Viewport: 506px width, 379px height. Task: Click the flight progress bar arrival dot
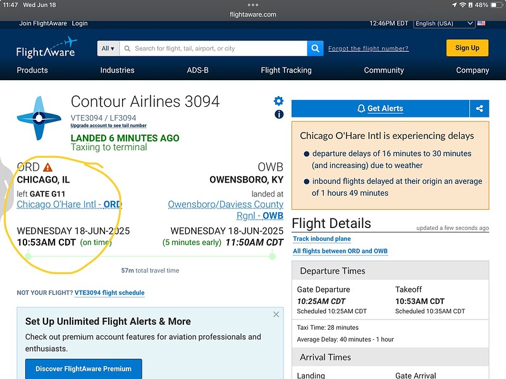pos(272,256)
